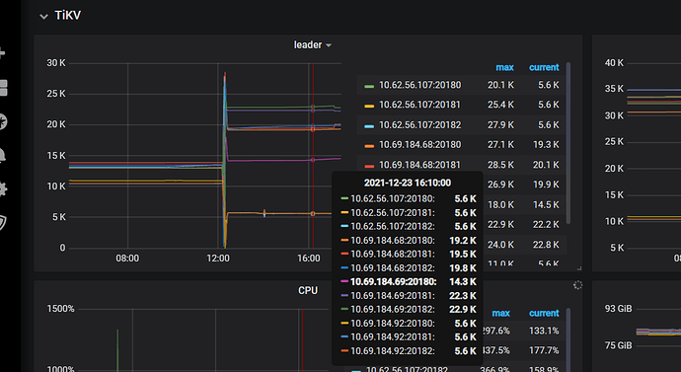Viewport: 681px width, 372px height.
Task: Toggle series 10.62.56.107:20181 in leader legend
Action: (x=420, y=105)
